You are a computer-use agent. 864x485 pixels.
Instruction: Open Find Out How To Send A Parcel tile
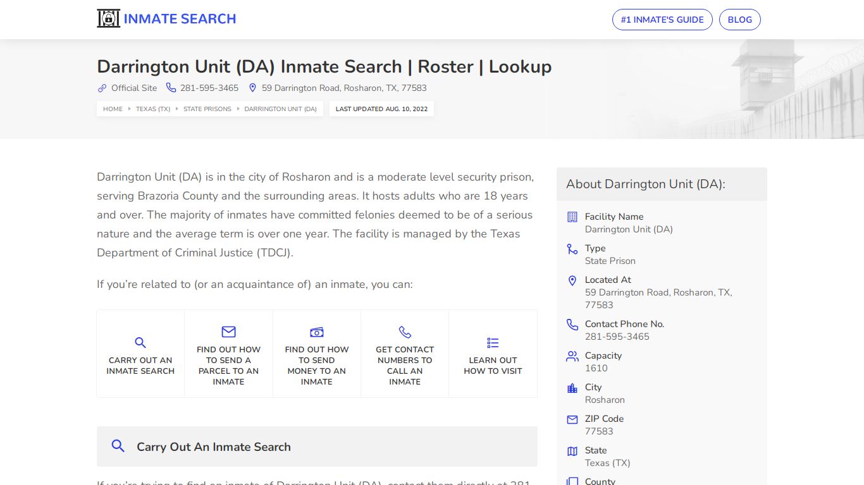[x=228, y=354]
